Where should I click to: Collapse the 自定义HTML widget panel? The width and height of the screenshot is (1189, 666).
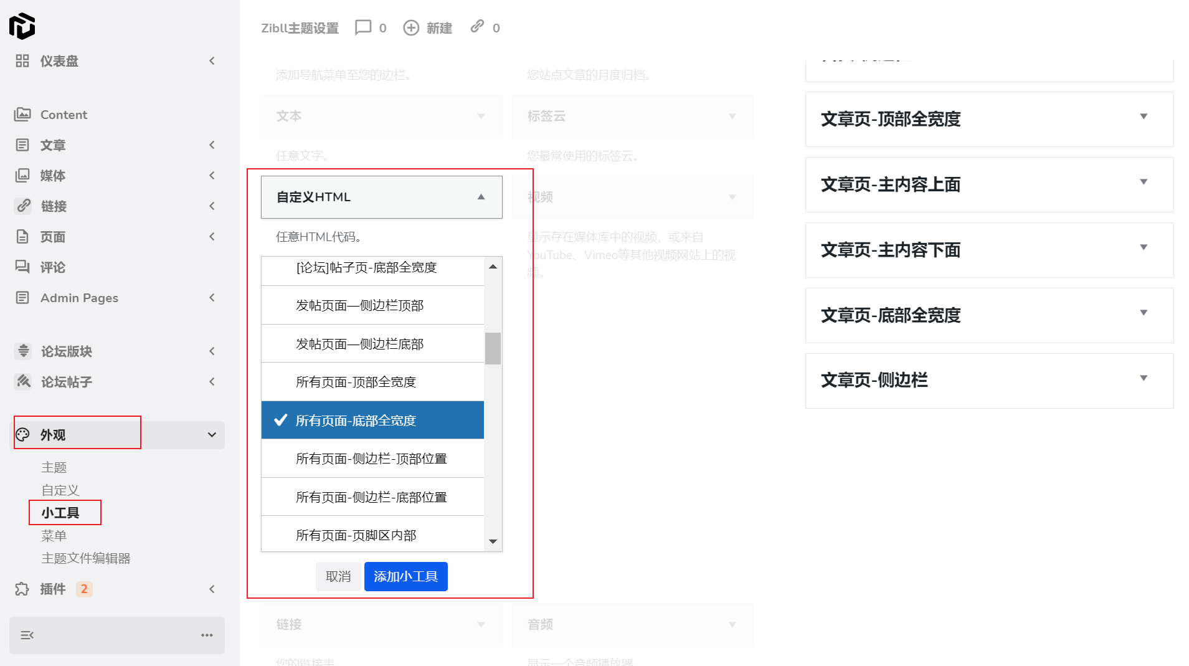pos(481,197)
